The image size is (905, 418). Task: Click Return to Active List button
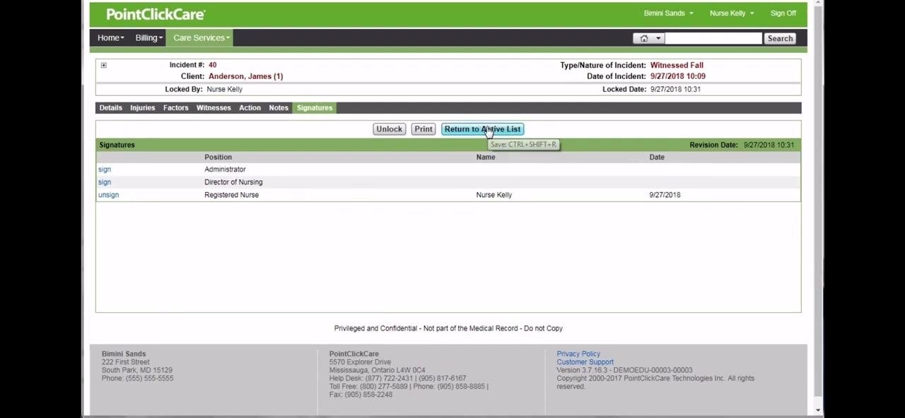coord(482,129)
